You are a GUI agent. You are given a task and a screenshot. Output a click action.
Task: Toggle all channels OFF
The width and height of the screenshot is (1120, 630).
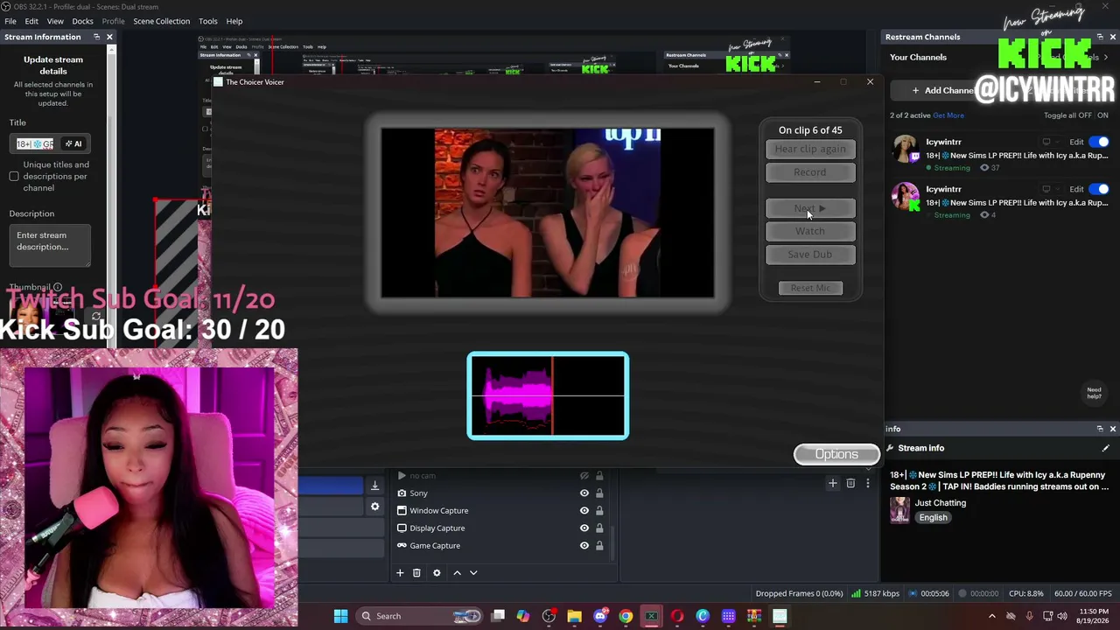pos(1084,115)
